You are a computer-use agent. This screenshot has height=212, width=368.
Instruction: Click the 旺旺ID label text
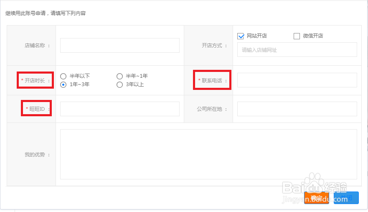click(37, 109)
